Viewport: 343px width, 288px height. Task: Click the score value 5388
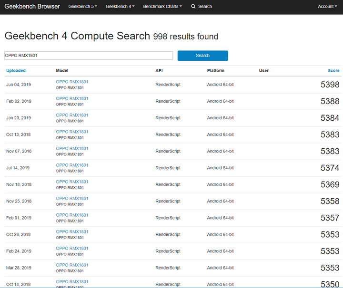[330, 101]
